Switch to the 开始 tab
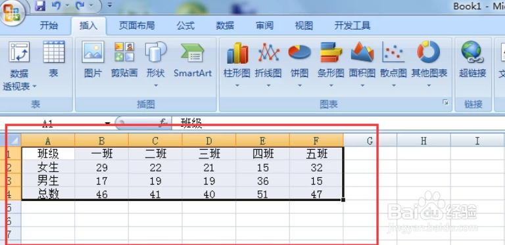This screenshot has height=245, width=505. (49, 26)
